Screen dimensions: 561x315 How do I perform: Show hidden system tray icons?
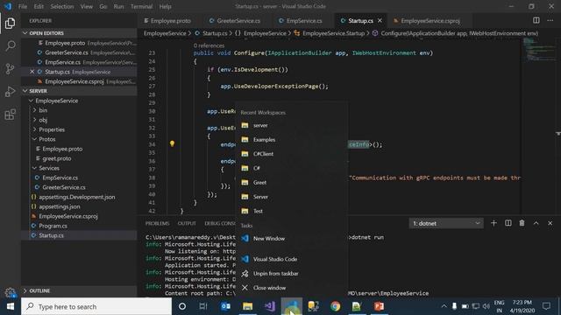[x=444, y=306]
